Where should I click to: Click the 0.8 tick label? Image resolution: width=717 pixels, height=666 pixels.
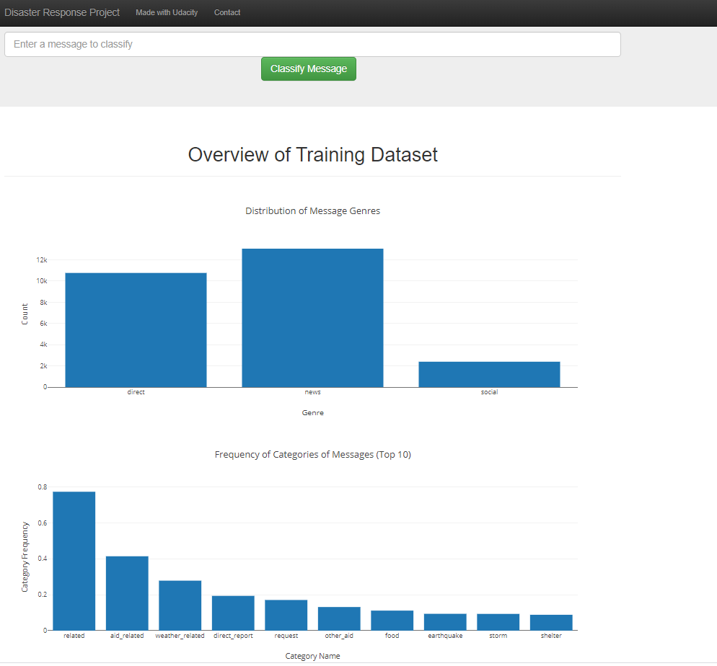click(x=43, y=487)
